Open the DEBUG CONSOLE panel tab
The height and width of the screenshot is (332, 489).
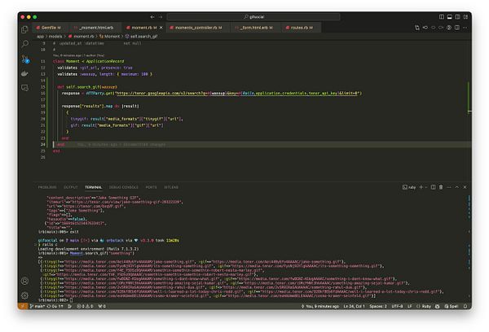pyautogui.click(x=124, y=187)
